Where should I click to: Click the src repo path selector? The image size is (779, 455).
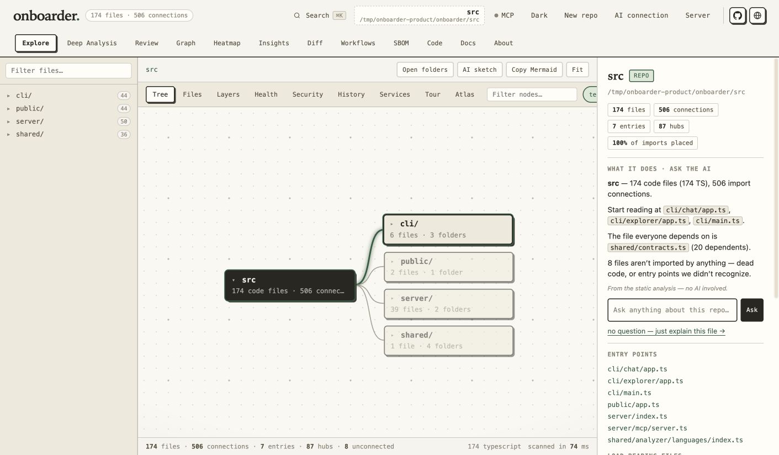point(420,15)
